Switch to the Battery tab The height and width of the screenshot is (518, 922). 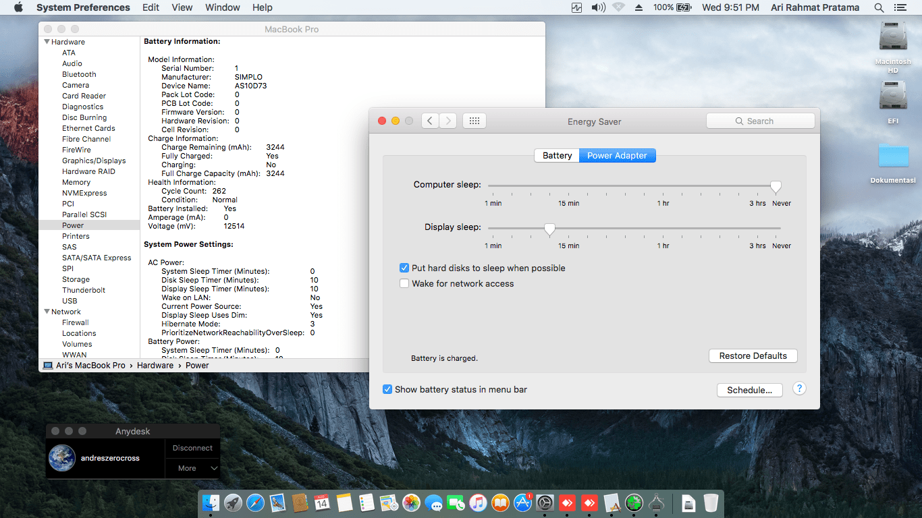pos(557,155)
